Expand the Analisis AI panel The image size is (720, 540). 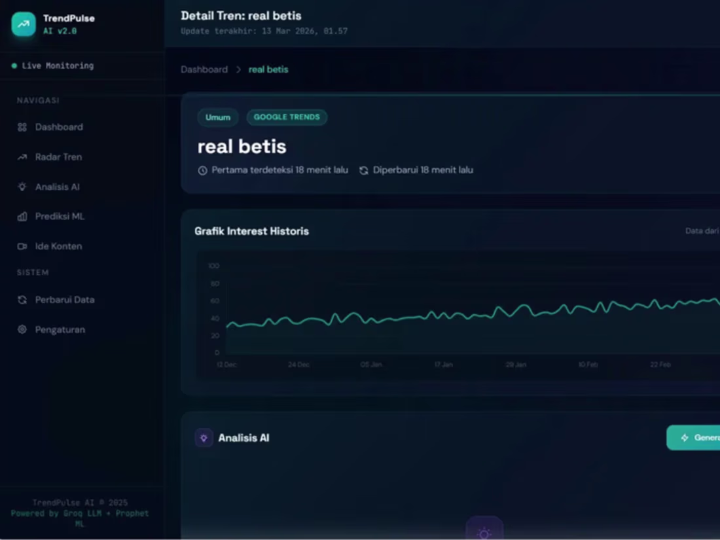[243, 437]
